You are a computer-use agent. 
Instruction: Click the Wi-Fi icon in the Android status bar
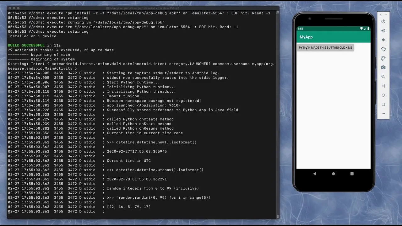point(361,29)
